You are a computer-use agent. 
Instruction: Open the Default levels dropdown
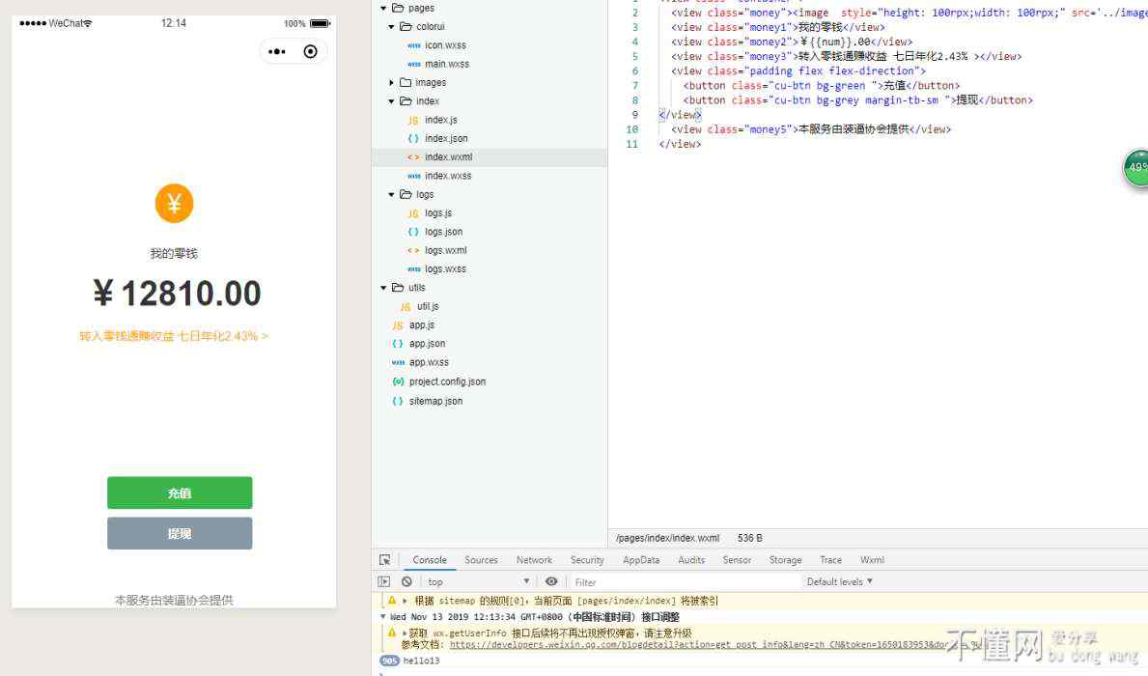[839, 581]
